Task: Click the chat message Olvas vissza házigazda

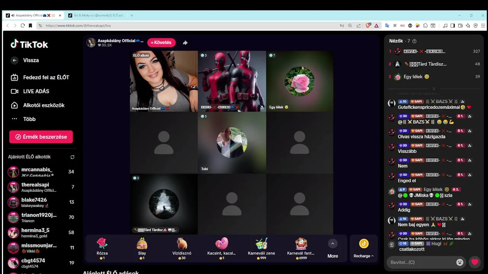Action: pyautogui.click(x=421, y=137)
